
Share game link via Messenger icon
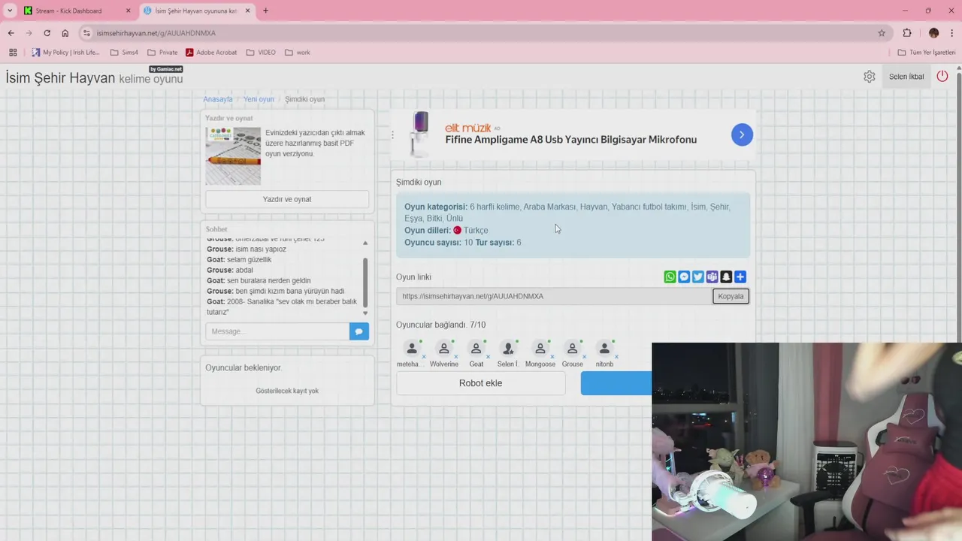(684, 277)
